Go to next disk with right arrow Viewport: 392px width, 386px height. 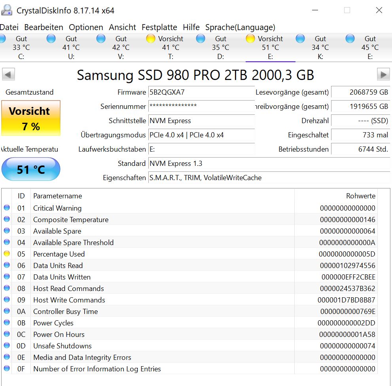pyautogui.click(x=383, y=74)
